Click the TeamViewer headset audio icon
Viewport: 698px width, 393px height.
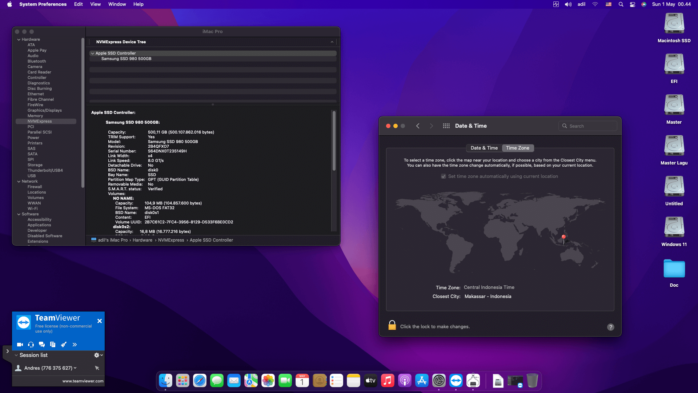(x=31, y=345)
